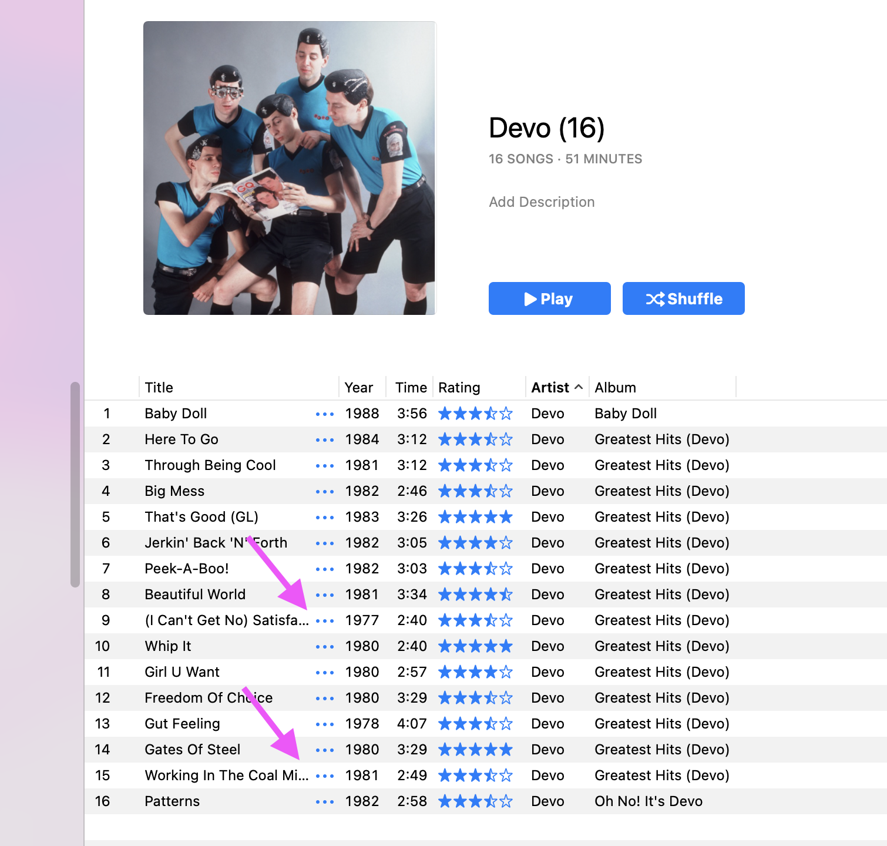Open the more options dots for Whip It
The image size is (887, 846).
tap(325, 647)
